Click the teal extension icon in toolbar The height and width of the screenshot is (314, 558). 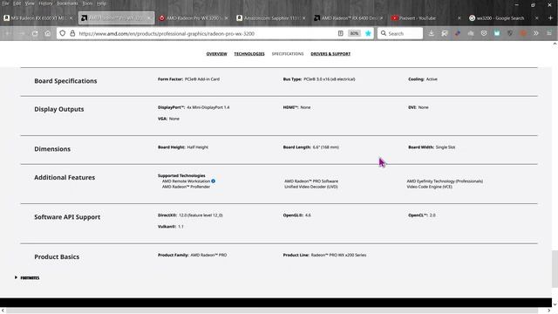coord(497,33)
